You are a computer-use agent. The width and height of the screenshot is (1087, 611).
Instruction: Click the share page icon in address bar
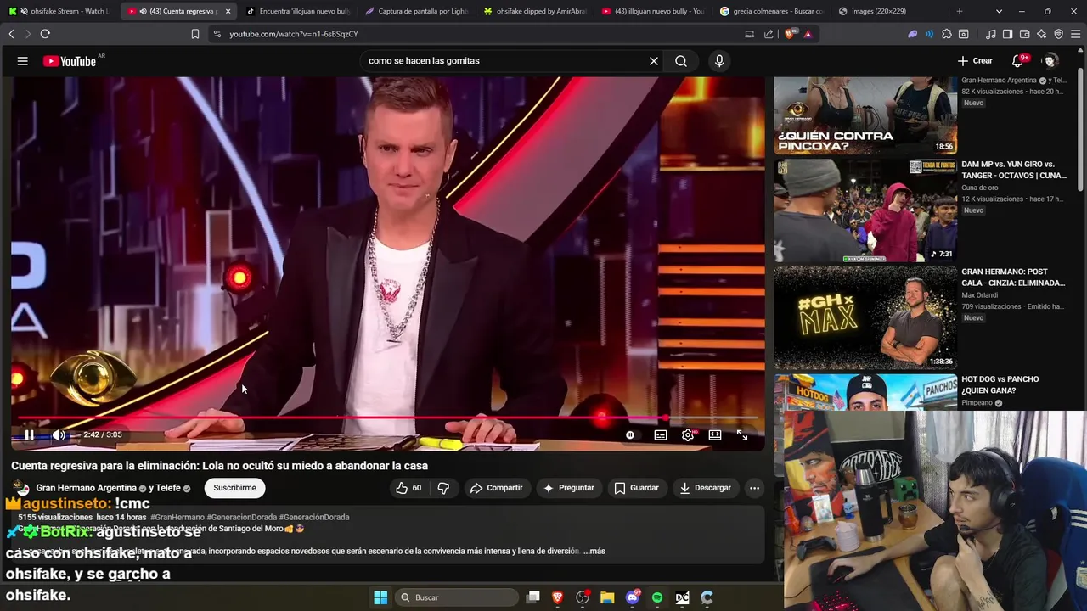click(769, 34)
